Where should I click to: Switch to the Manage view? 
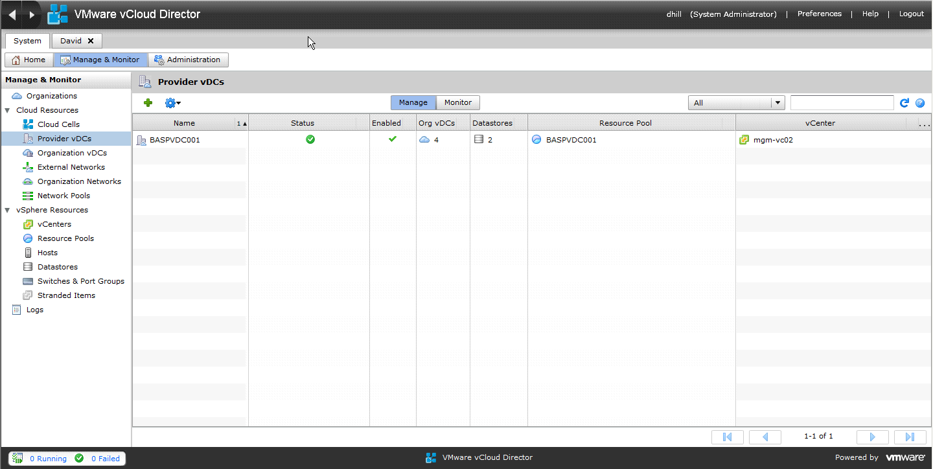click(413, 102)
